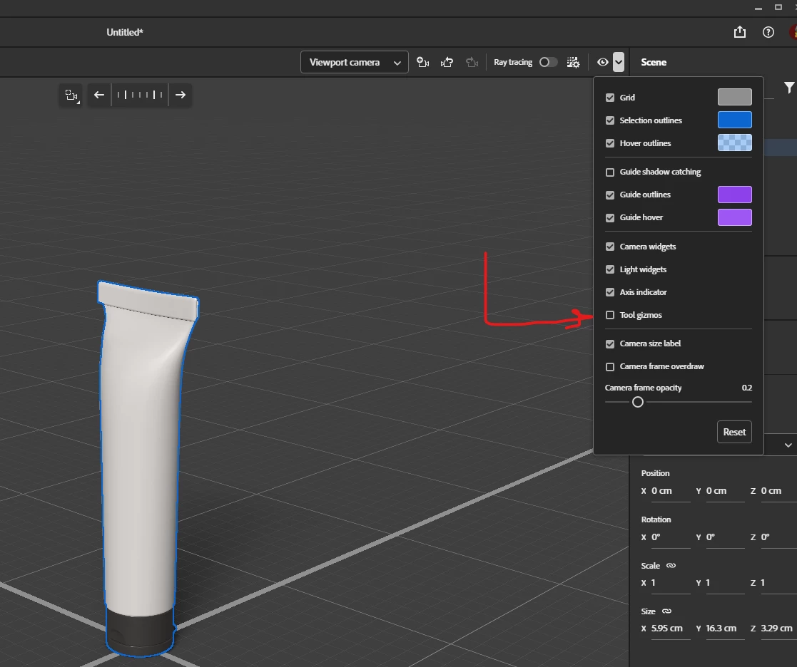Toggle the Ray tracing switch
Viewport: 797px width, 667px height.
(548, 62)
